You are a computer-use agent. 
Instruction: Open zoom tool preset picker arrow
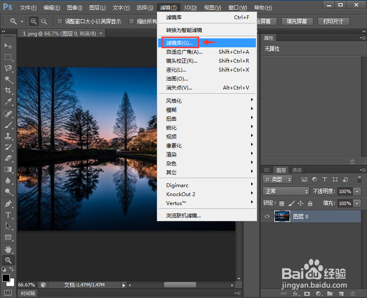pos(22,21)
